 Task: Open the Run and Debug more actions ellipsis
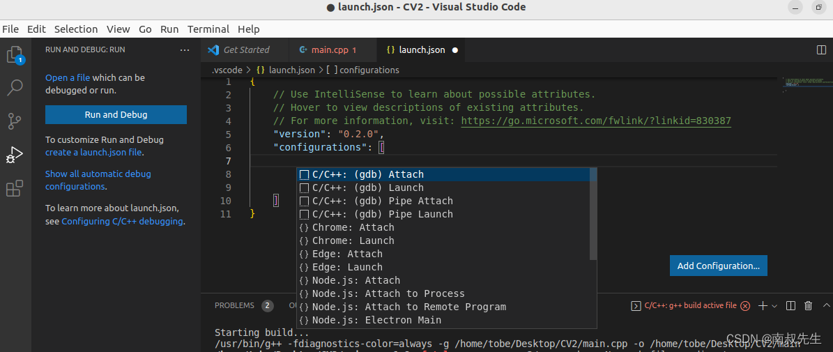click(x=184, y=50)
